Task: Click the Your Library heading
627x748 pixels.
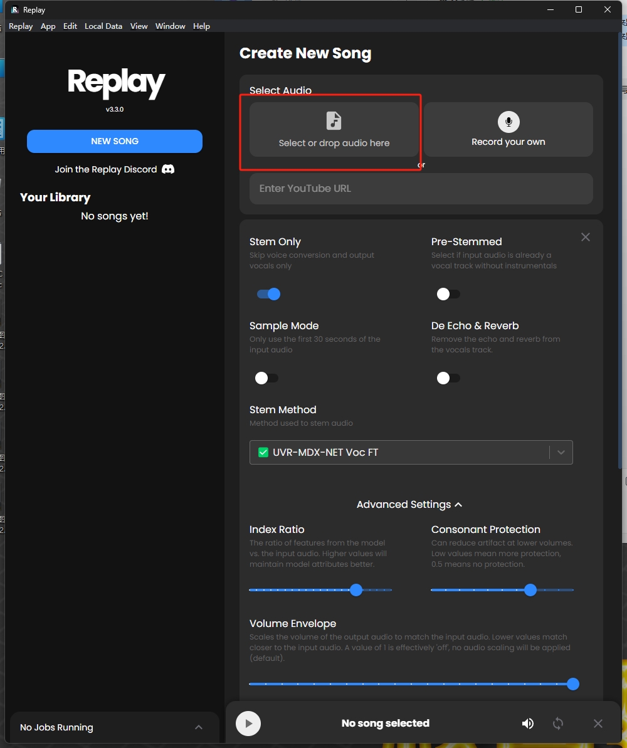Action: click(55, 198)
